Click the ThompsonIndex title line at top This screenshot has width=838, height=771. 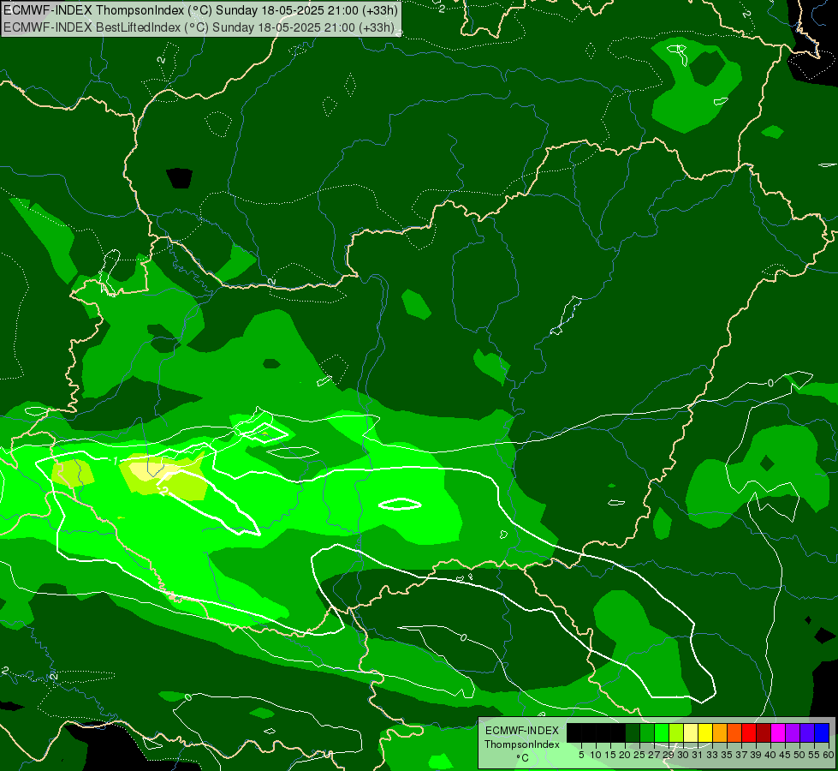200,10
